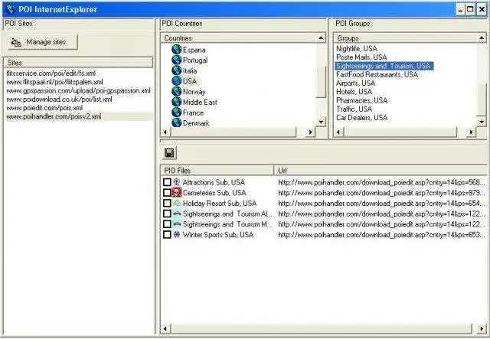
Task: Tick the Sightseeings and Tourism M.. checkbox
Action: pyautogui.click(x=167, y=224)
